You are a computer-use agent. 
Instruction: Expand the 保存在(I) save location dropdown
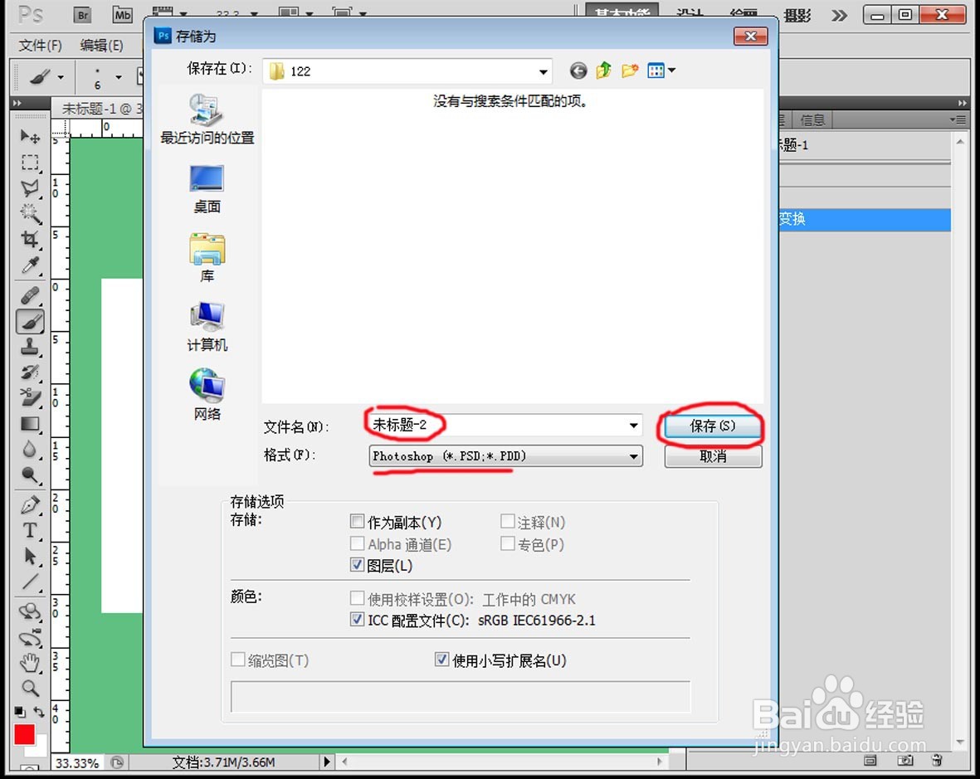[544, 71]
